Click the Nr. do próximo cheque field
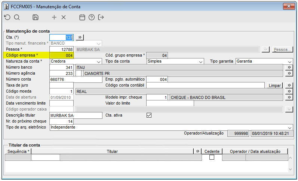The width and height of the screenshot is (298, 181). (x=62, y=121)
